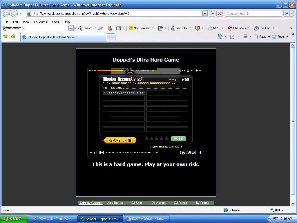Image resolution: width=297 pixels, height=223 pixels.
Task: Select the first rating star
Action: 147,139
